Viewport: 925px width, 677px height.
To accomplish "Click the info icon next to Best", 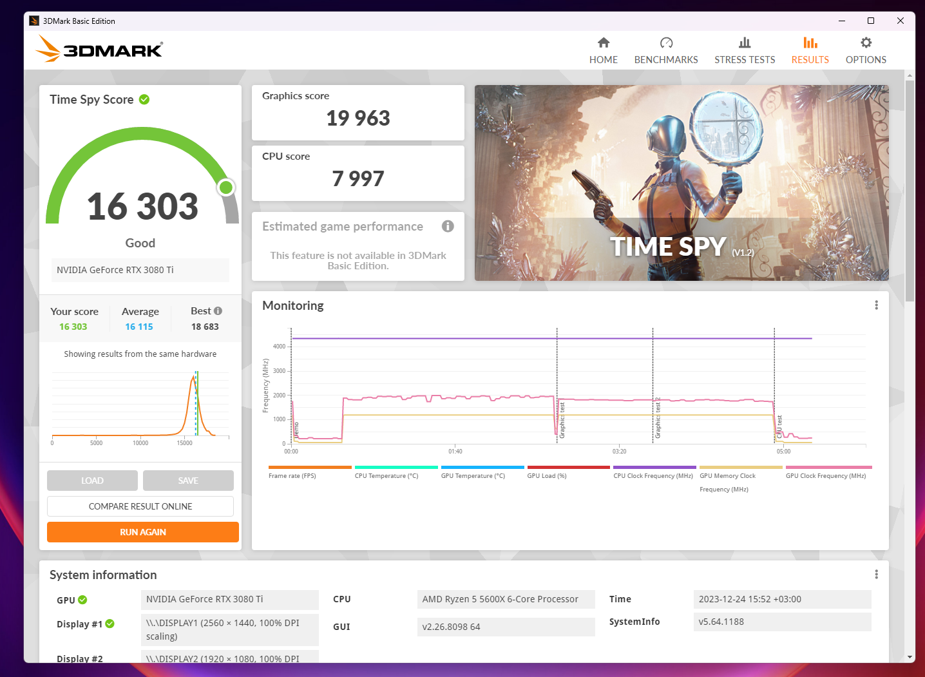I will click(x=218, y=310).
